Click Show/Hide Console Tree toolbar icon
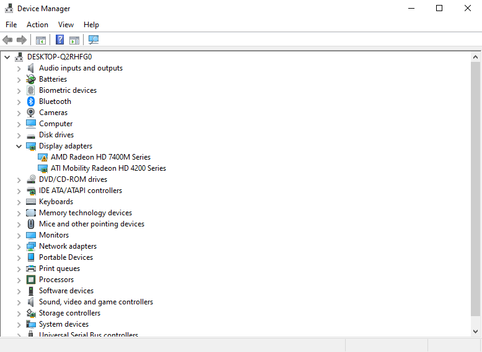482x352 pixels. point(41,40)
